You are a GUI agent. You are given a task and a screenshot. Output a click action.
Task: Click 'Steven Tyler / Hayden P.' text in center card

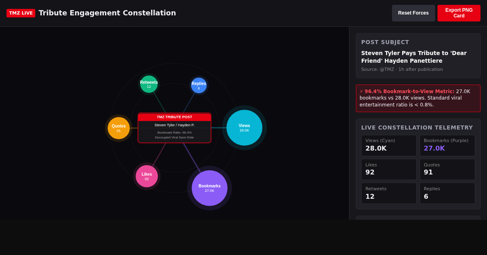click(x=175, y=125)
